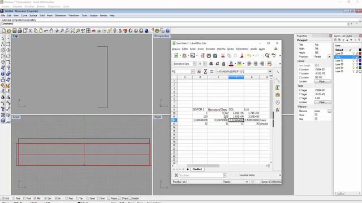Click the Cut scissors icon in Rhino toolbar
The height and width of the screenshot is (203, 362).
(x=30, y=30)
